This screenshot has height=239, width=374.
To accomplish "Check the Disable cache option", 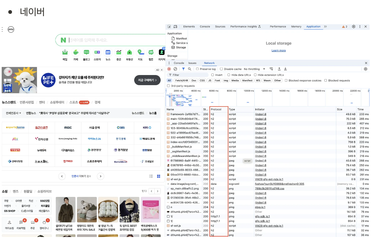I will [221, 69].
